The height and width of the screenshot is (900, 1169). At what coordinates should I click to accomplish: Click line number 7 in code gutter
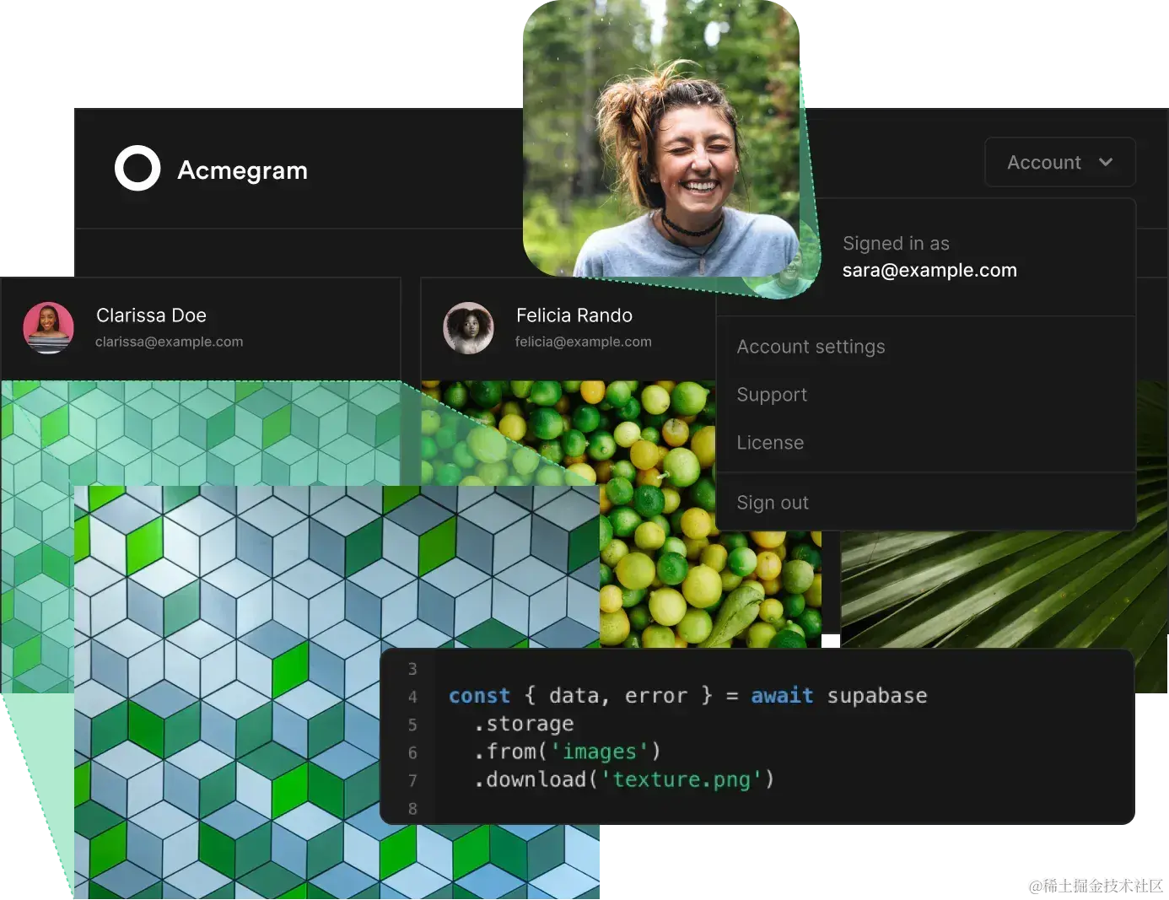(412, 780)
